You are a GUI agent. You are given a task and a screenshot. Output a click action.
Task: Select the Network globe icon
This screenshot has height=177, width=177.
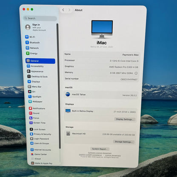click(x=27, y=48)
